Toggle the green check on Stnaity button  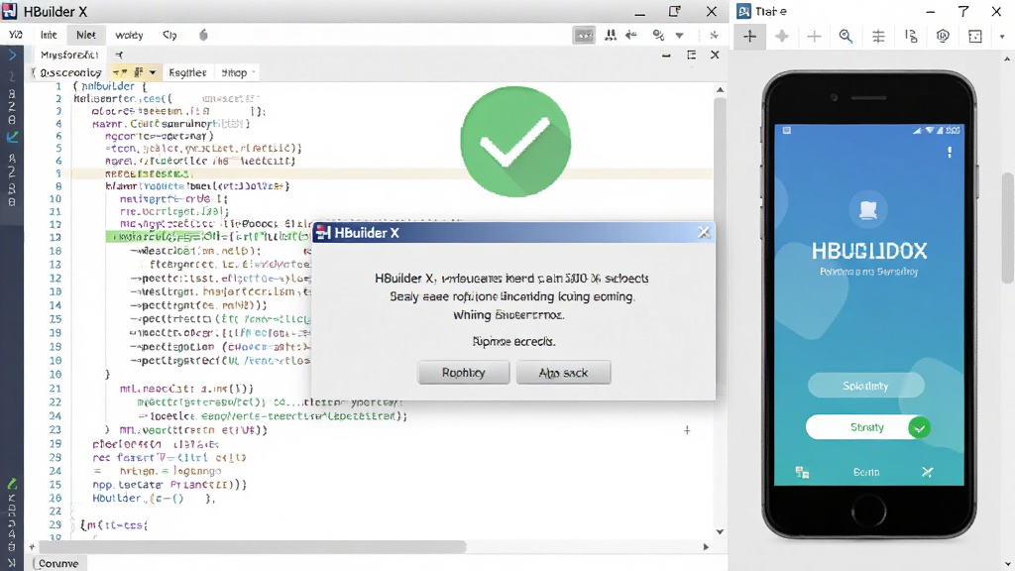pyautogui.click(x=919, y=427)
